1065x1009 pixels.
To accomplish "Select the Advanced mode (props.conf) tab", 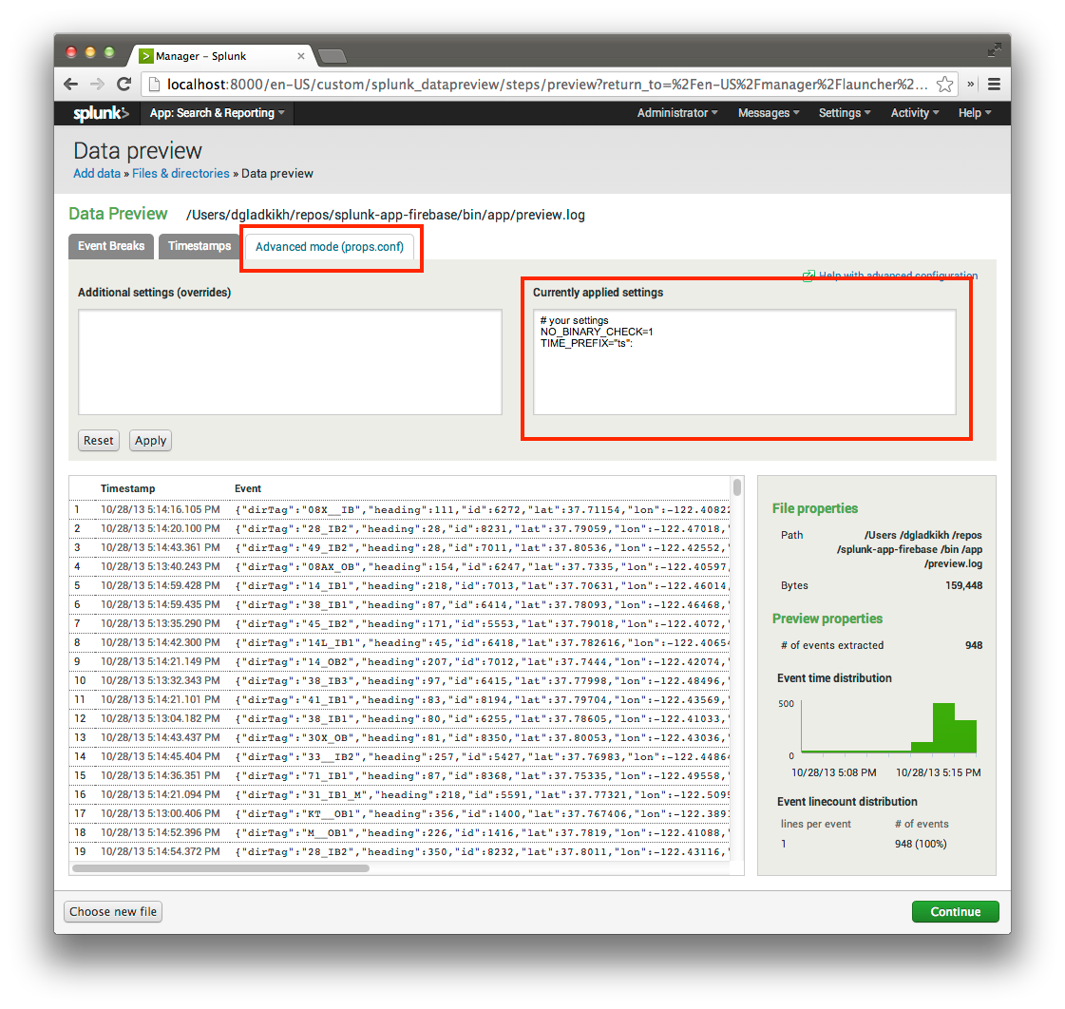I will [330, 247].
